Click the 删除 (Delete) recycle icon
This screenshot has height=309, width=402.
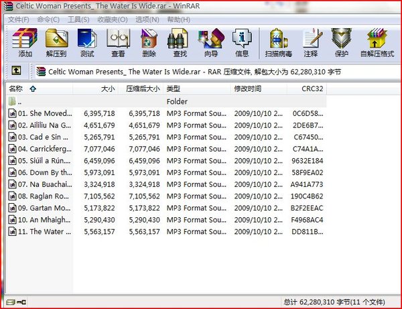point(149,43)
